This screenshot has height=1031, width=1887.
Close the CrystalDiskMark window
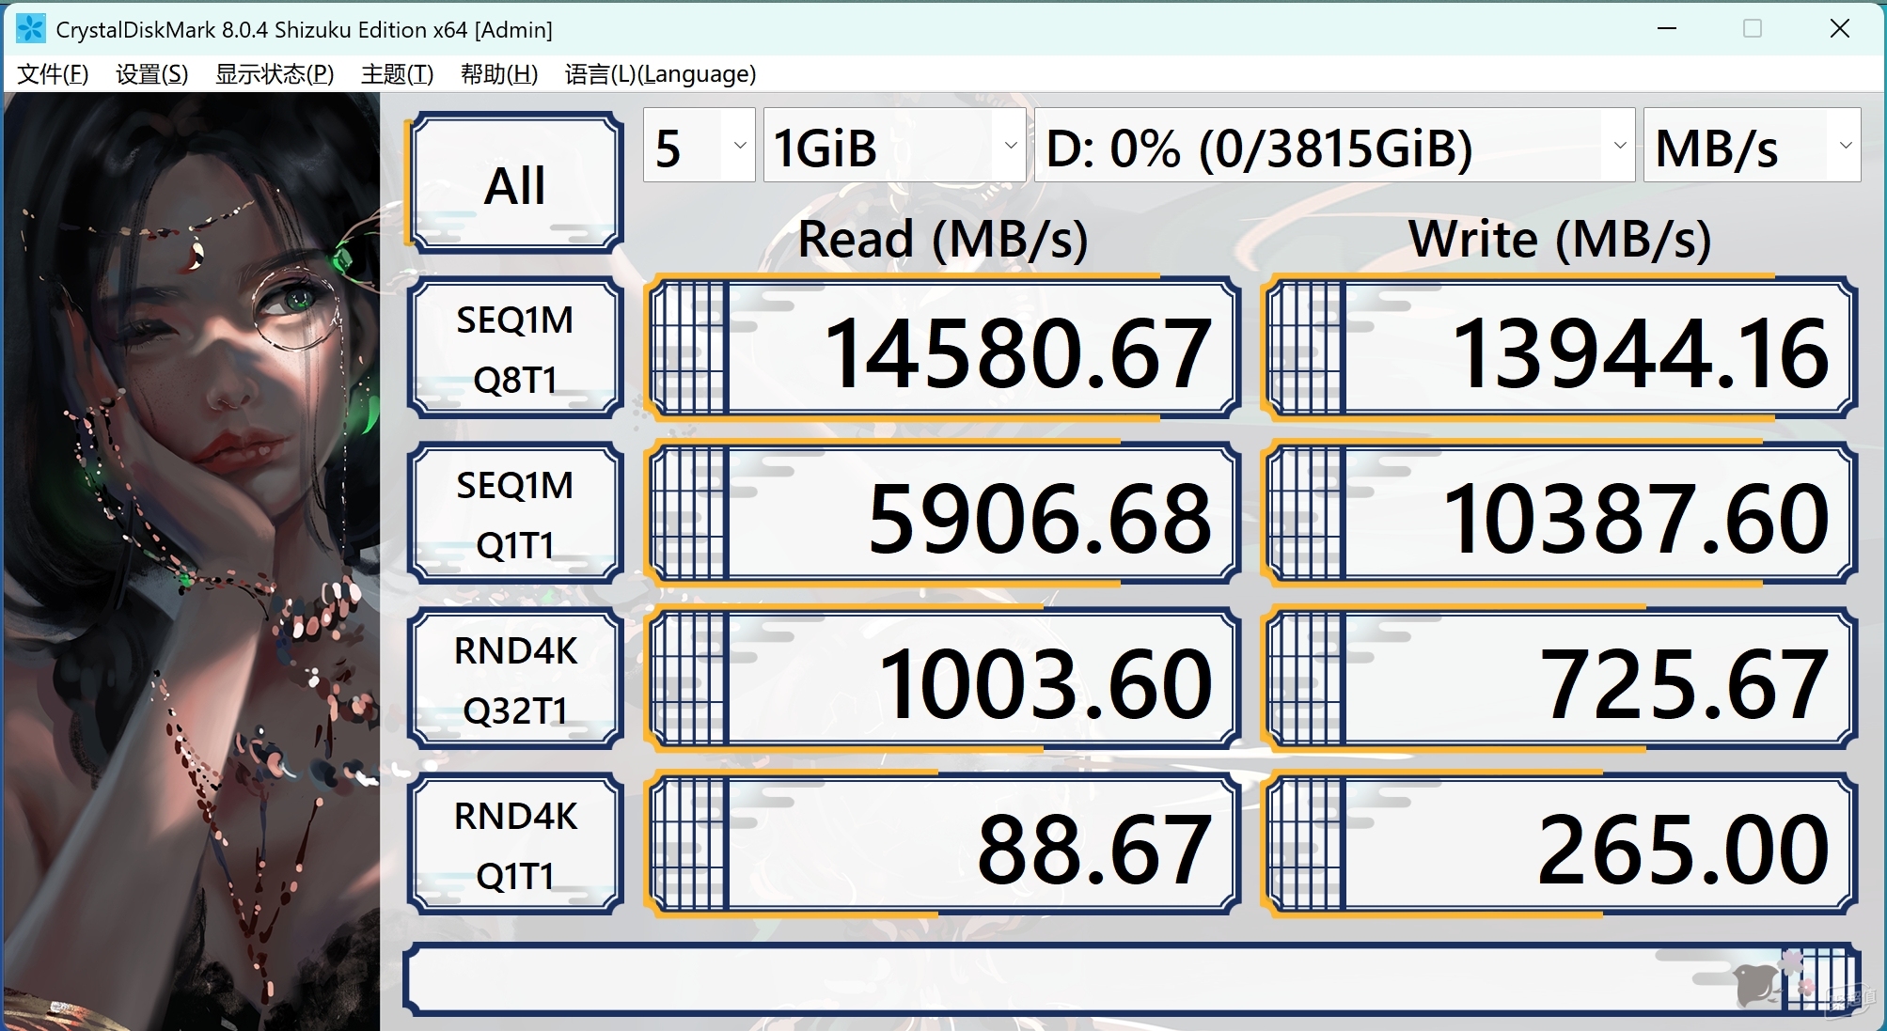(1840, 29)
